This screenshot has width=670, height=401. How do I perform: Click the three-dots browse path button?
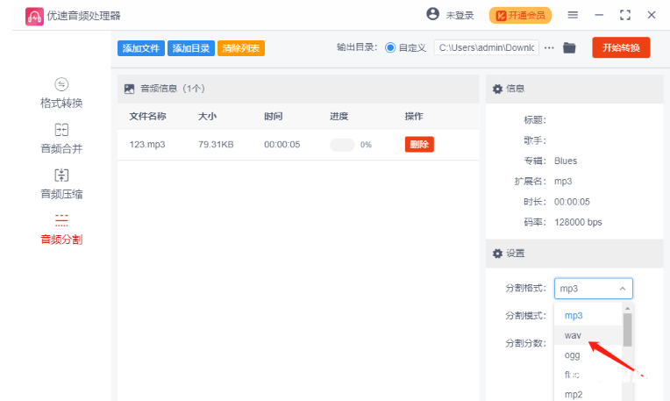click(549, 48)
